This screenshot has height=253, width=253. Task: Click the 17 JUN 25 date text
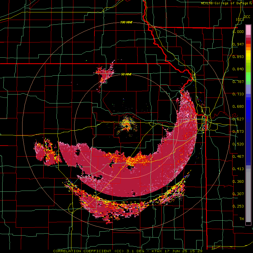[176, 251]
